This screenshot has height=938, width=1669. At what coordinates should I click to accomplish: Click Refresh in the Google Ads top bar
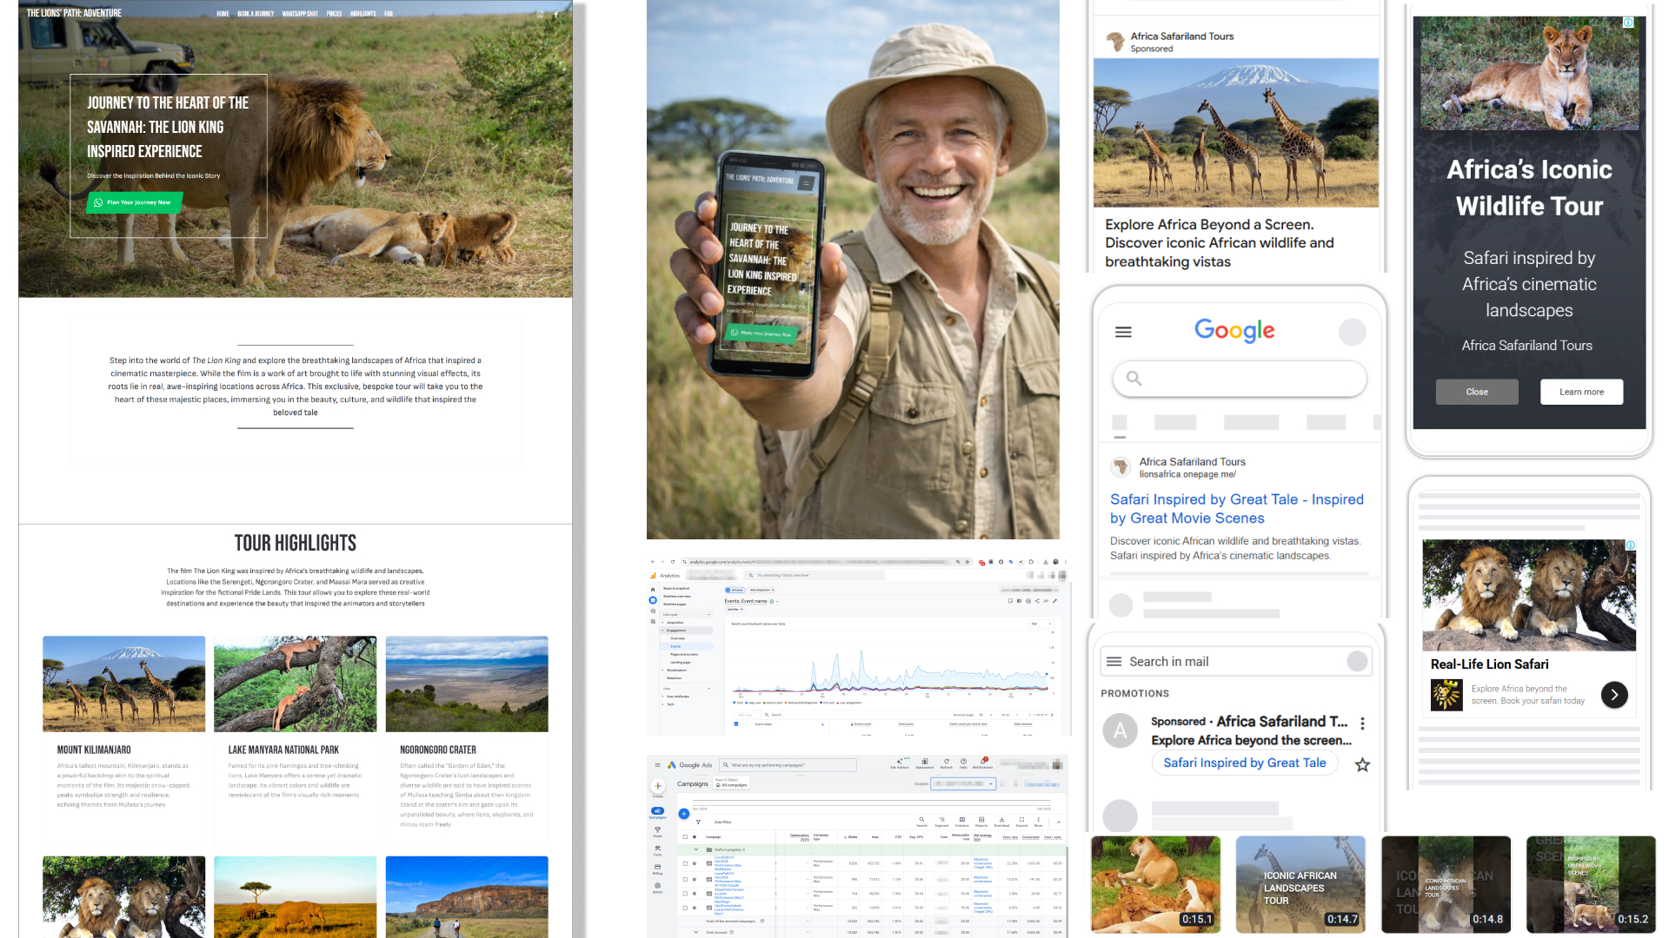pos(947,763)
